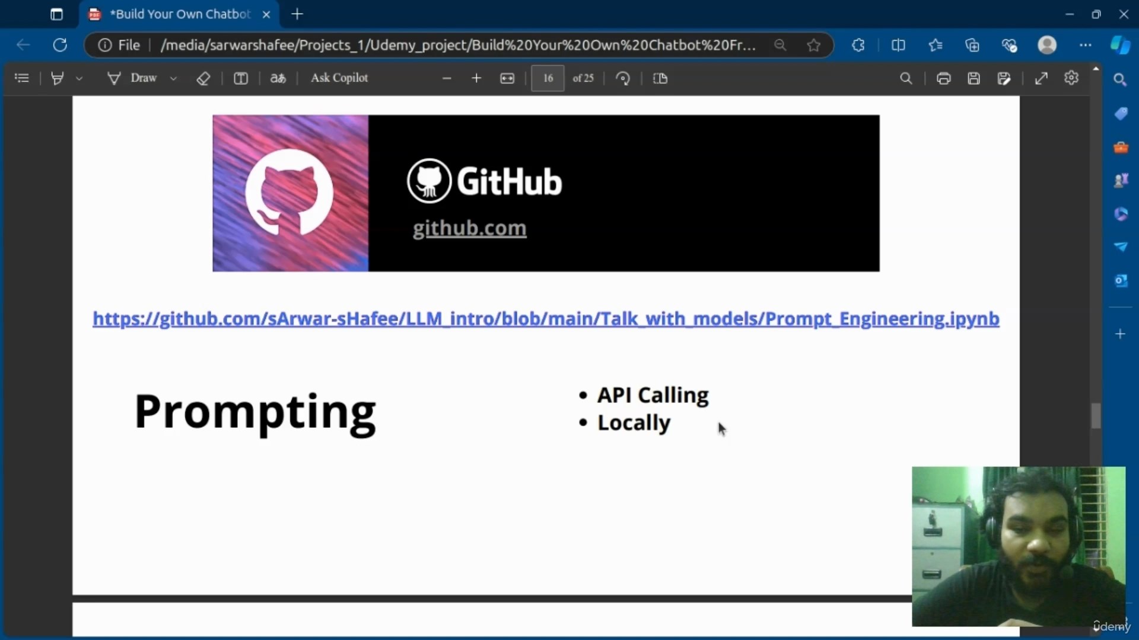Click the address bar URL

pos(458,45)
